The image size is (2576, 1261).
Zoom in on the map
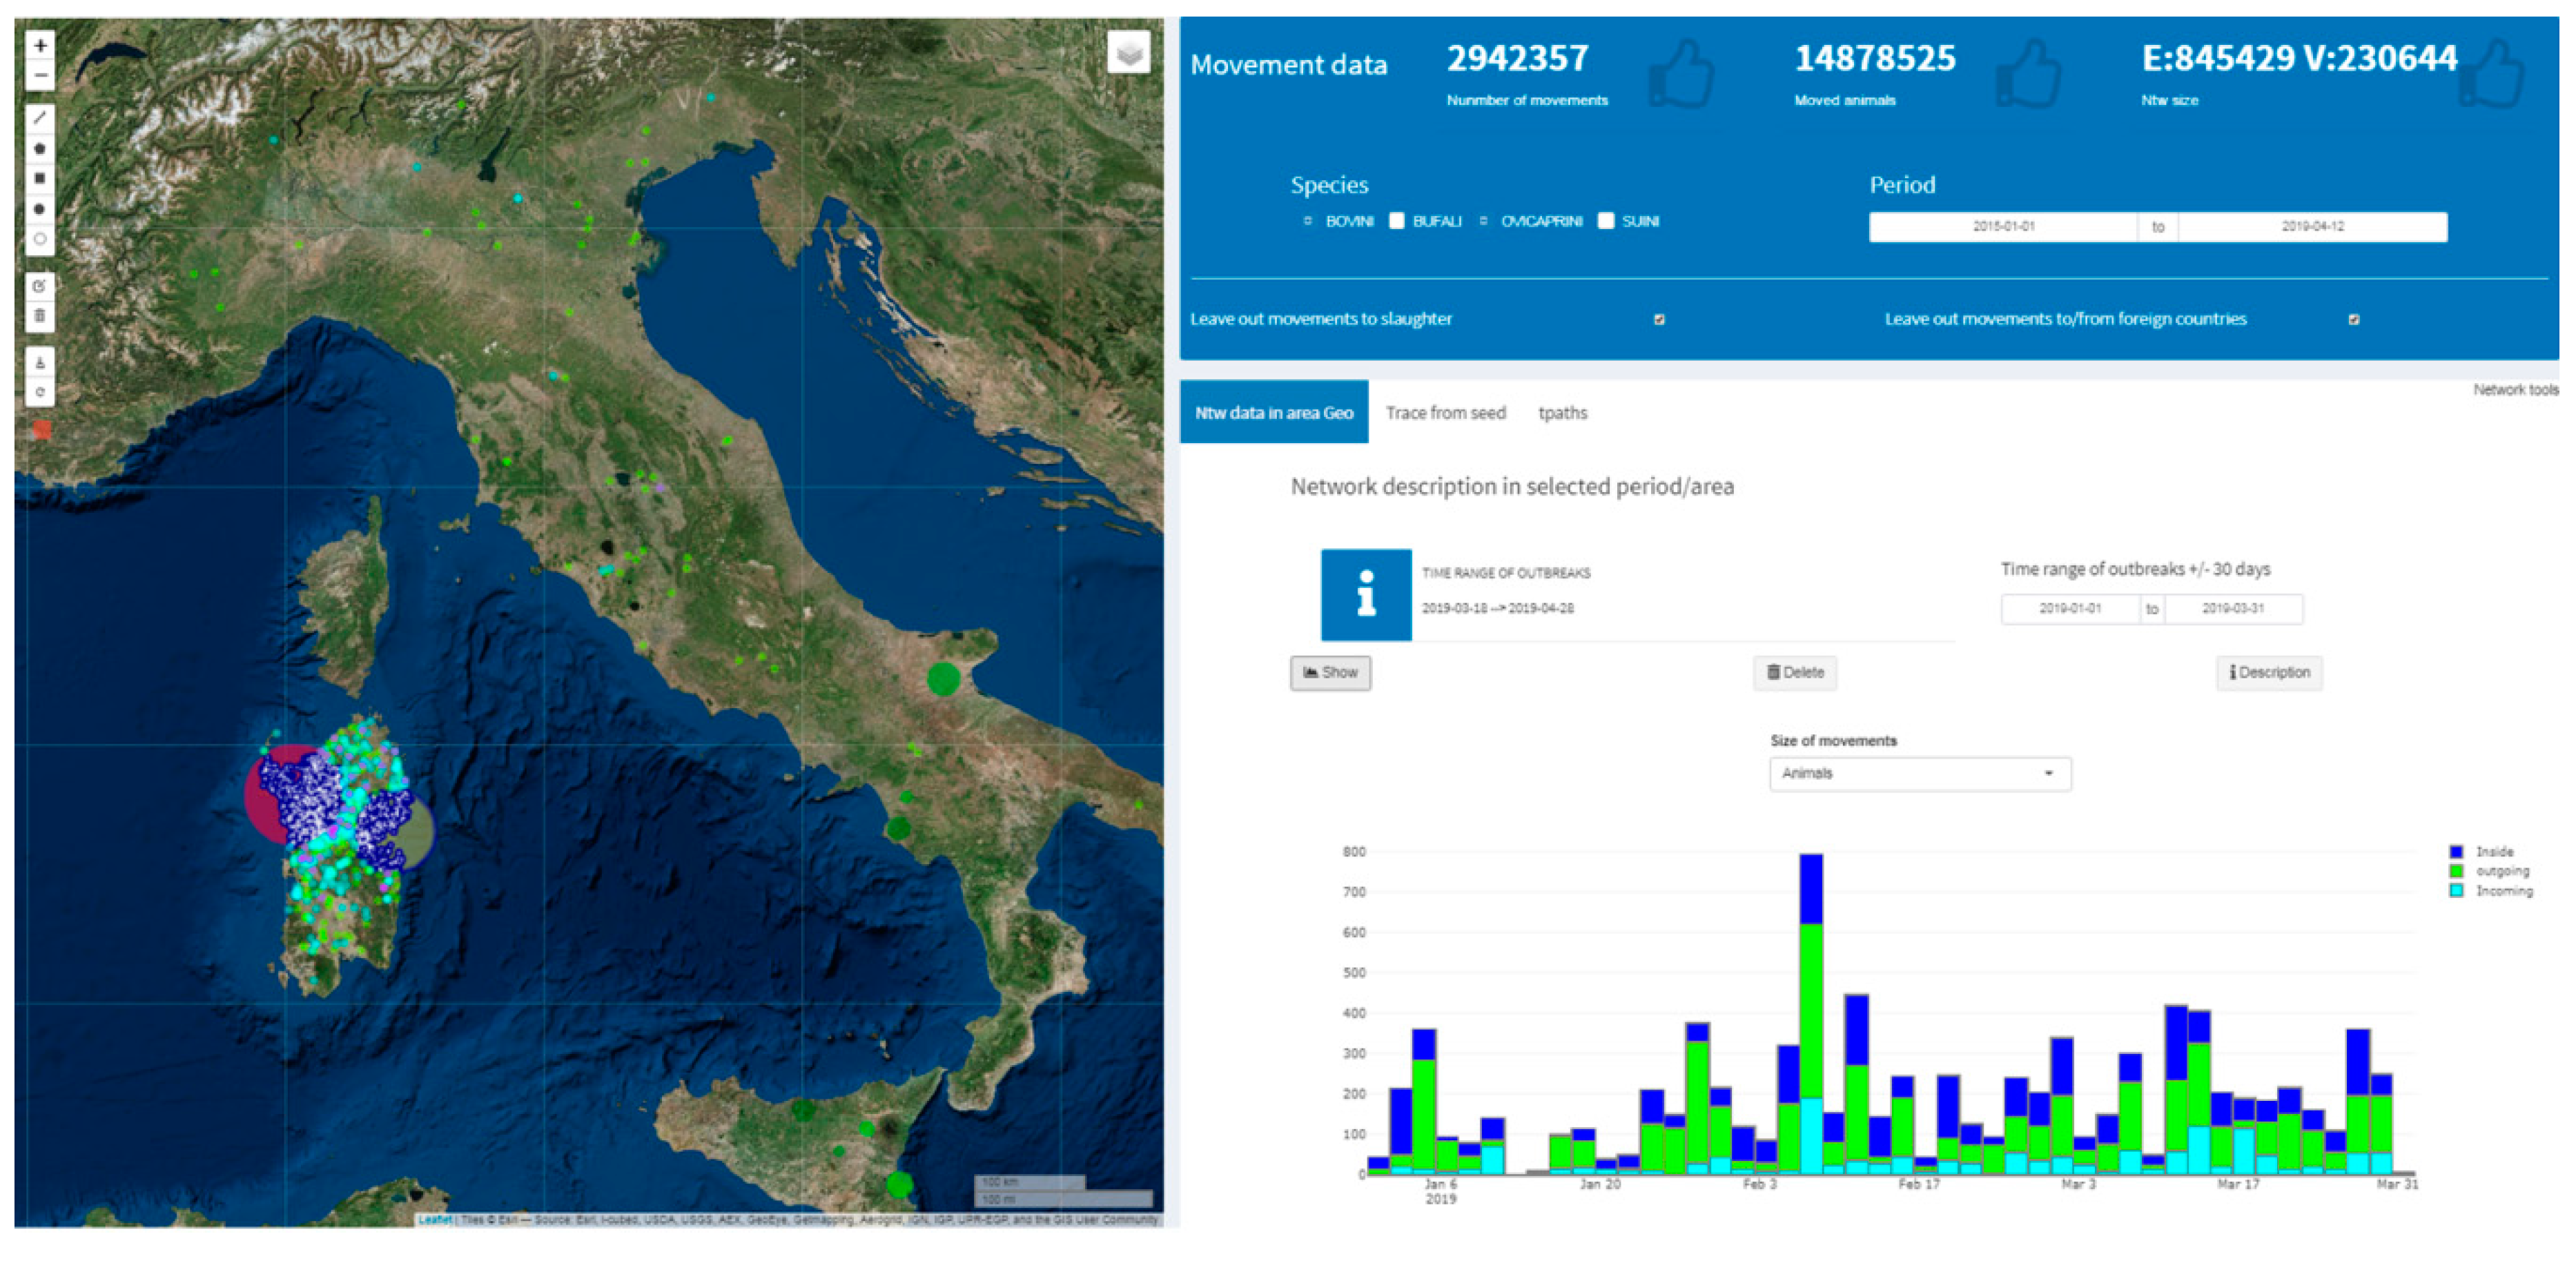tap(40, 46)
